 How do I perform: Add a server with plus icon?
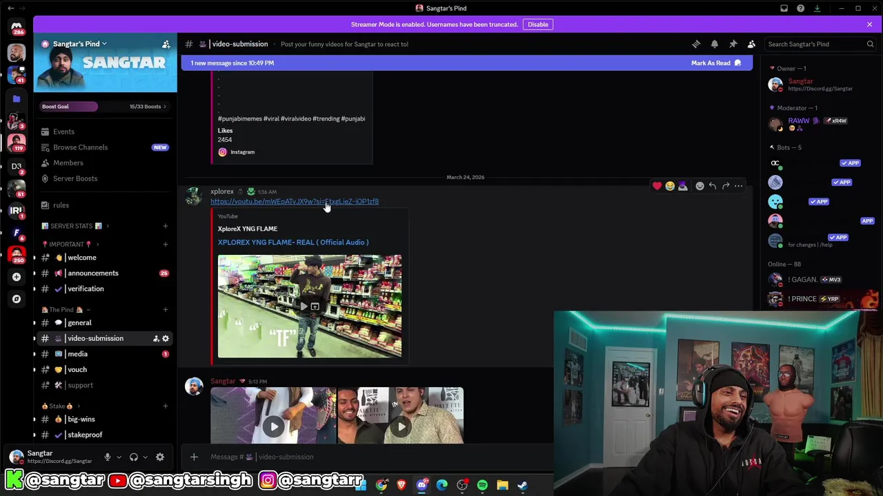tap(17, 277)
